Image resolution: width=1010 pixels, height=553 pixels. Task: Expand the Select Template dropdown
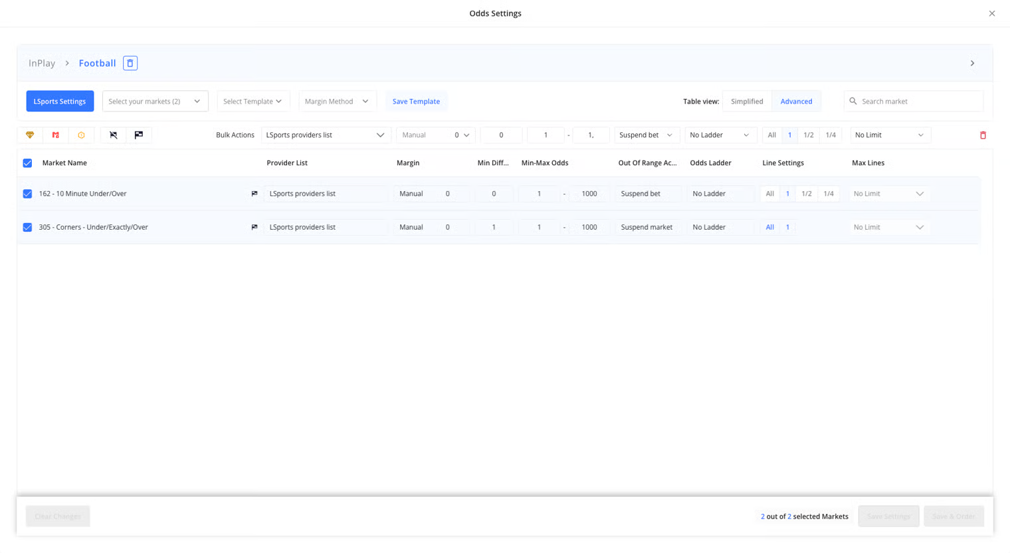click(x=252, y=102)
